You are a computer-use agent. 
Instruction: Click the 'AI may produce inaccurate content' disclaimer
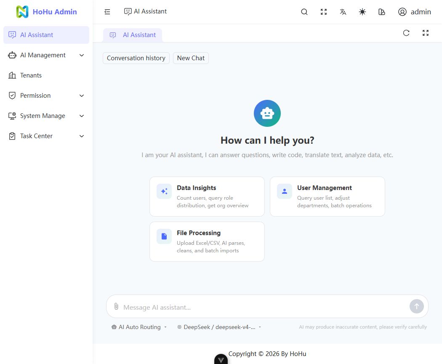(x=363, y=327)
